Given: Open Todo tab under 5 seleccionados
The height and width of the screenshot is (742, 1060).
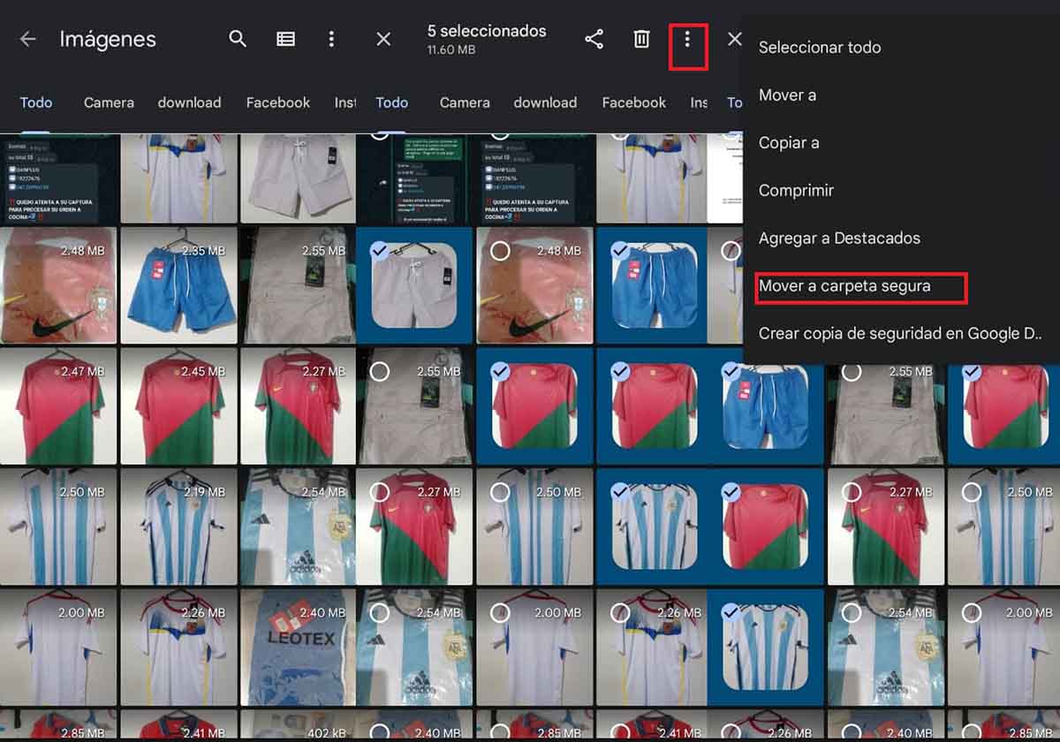Looking at the screenshot, I should [392, 102].
